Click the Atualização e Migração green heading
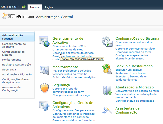Viewport: 163px width, 124px height. [x=134, y=87]
